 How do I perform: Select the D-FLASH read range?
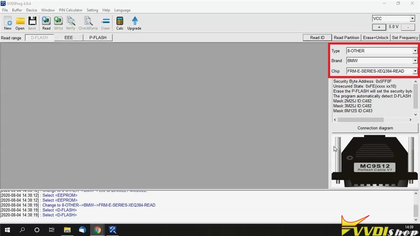tap(39, 37)
